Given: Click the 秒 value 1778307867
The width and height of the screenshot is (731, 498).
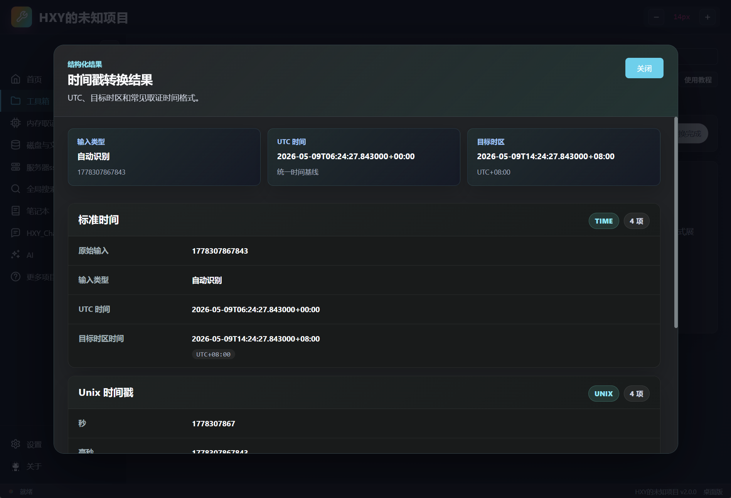Looking at the screenshot, I should coord(214,424).
